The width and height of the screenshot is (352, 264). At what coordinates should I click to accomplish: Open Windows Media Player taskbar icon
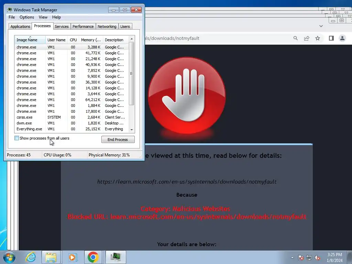[72, 257]
